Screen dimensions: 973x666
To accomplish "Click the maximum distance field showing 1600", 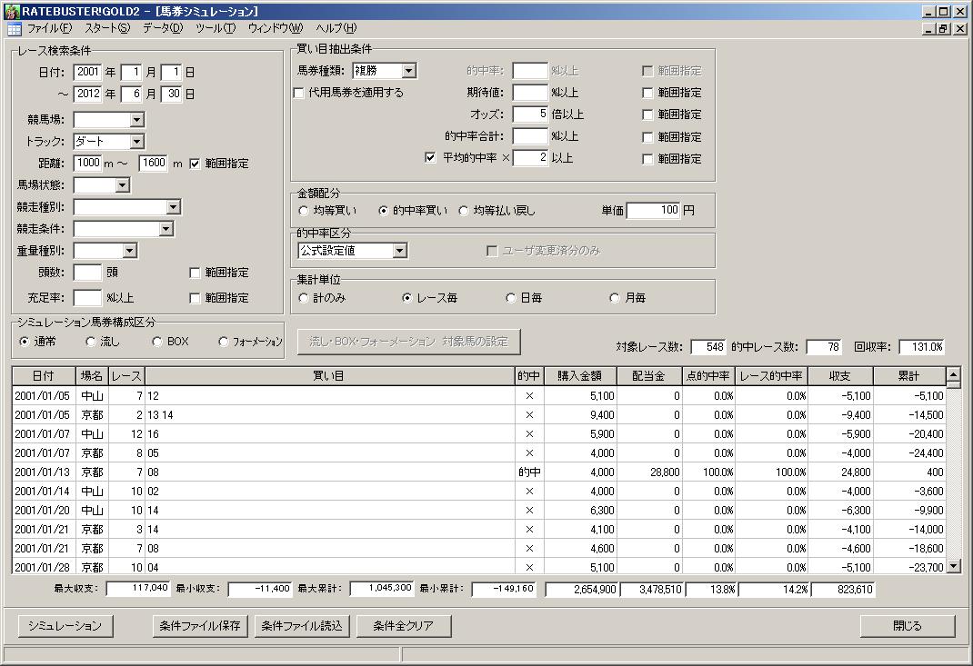I will [x=154, y=163].
